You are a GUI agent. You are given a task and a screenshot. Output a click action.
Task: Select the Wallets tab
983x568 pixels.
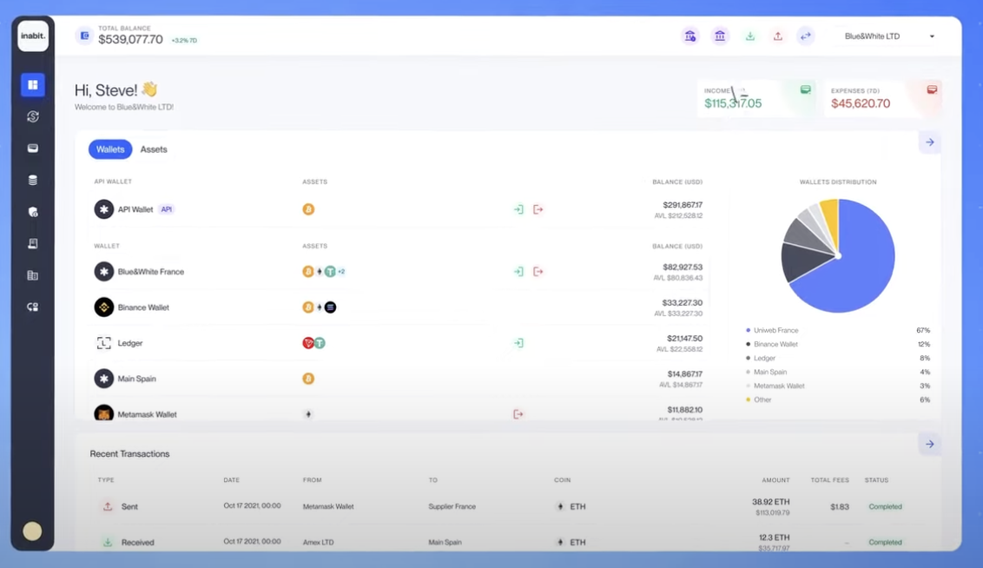[109, 149]
